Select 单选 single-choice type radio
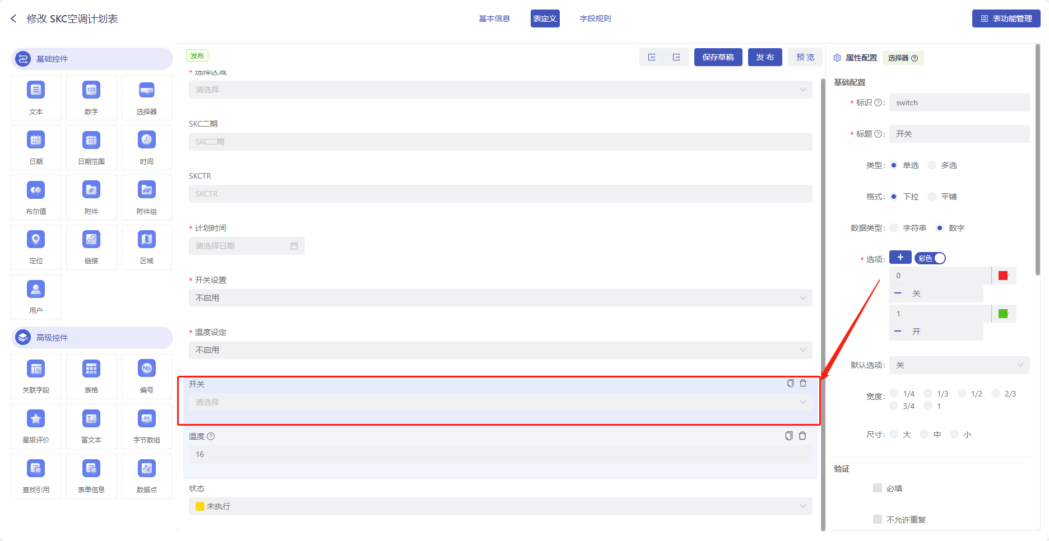Image resolution: width=1049 pixels, height=541 pixels. [894, 165]
